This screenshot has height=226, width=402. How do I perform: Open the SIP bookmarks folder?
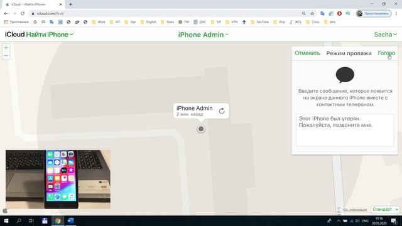(216, 22)
